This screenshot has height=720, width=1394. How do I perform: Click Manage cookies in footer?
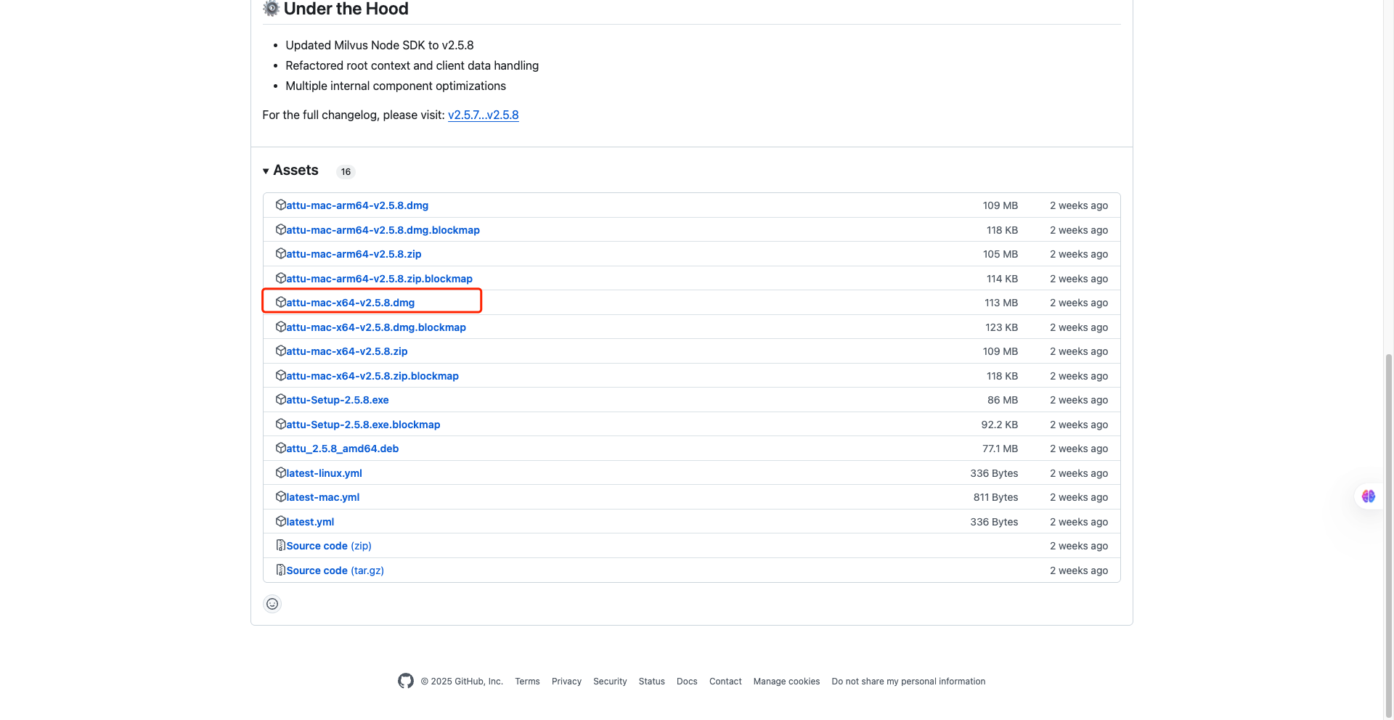point(786,682)
